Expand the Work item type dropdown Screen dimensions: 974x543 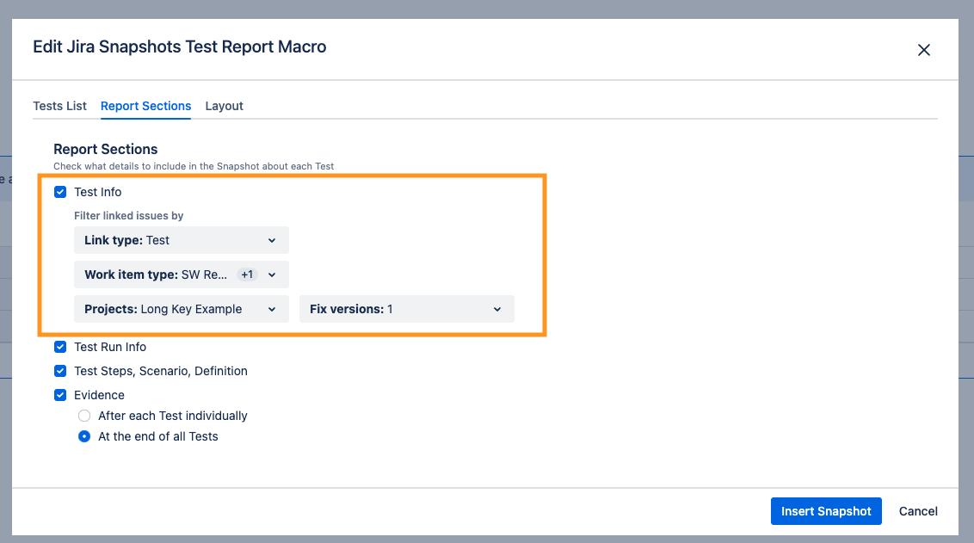pyautogui.click(x=182, y=275)
